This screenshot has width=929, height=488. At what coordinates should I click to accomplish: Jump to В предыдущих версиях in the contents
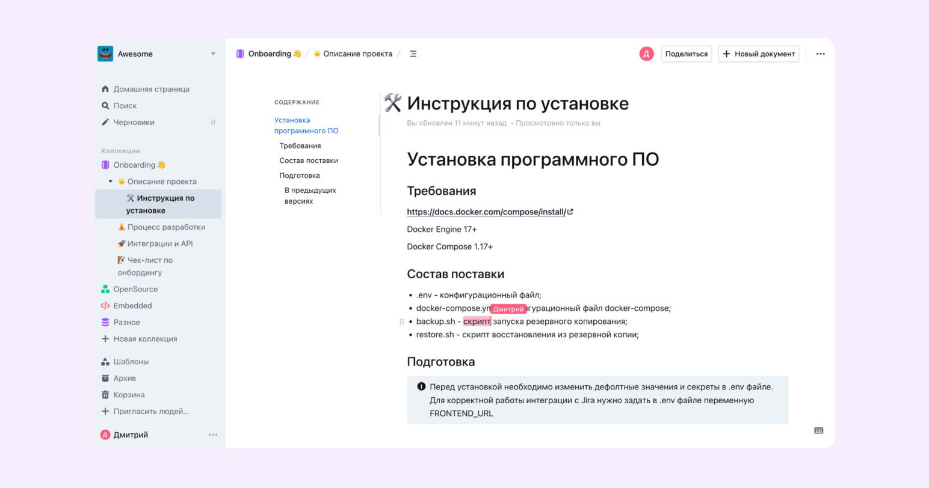point(310,195)
